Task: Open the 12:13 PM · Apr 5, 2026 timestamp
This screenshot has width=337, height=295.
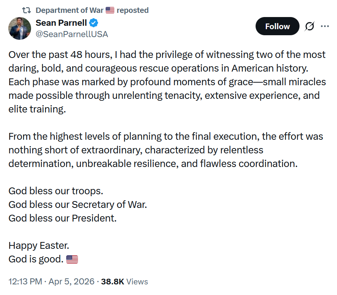Action: 51,282
